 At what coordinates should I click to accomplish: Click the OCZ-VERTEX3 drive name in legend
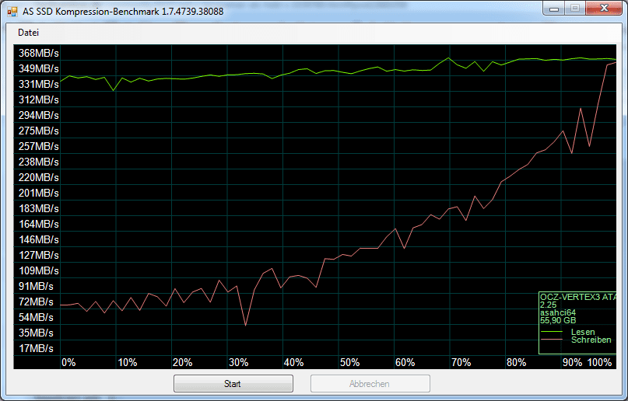578,297
